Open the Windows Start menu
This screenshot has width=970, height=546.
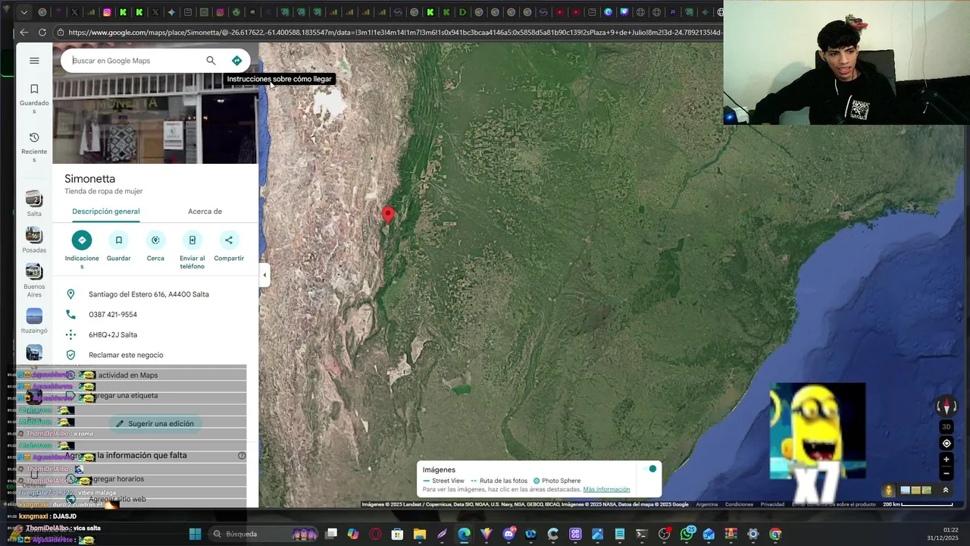pos(195,534)
